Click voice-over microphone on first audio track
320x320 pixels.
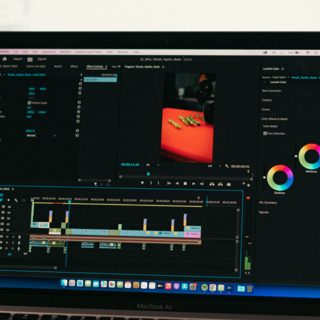(19, 237)
